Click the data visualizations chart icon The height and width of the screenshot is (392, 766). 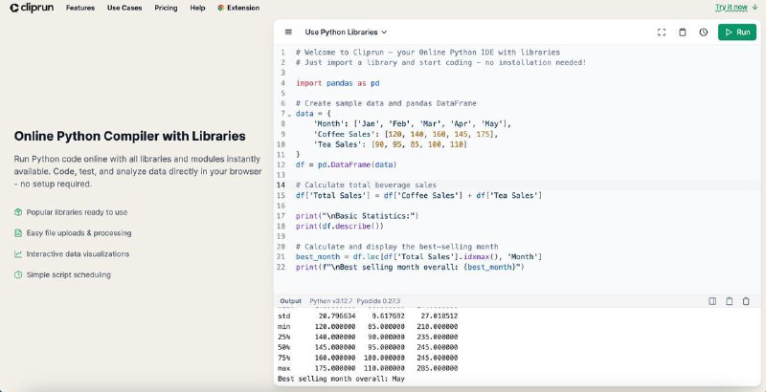click(18, 254)
